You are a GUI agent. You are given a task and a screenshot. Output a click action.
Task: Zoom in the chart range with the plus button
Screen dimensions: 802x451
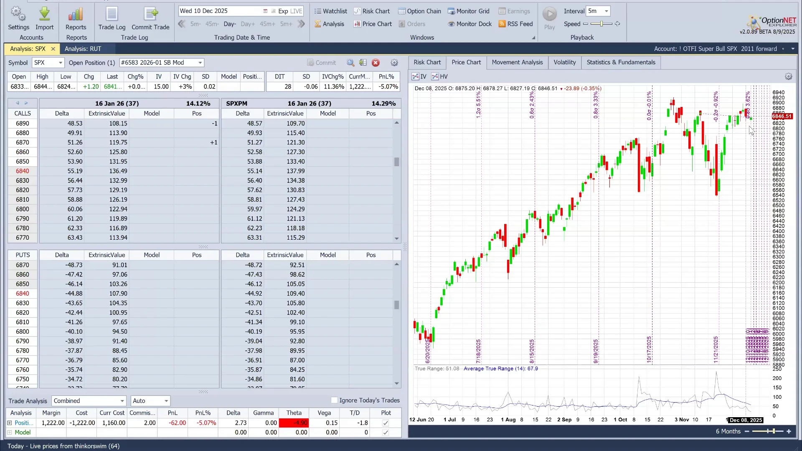pos(789,431)
